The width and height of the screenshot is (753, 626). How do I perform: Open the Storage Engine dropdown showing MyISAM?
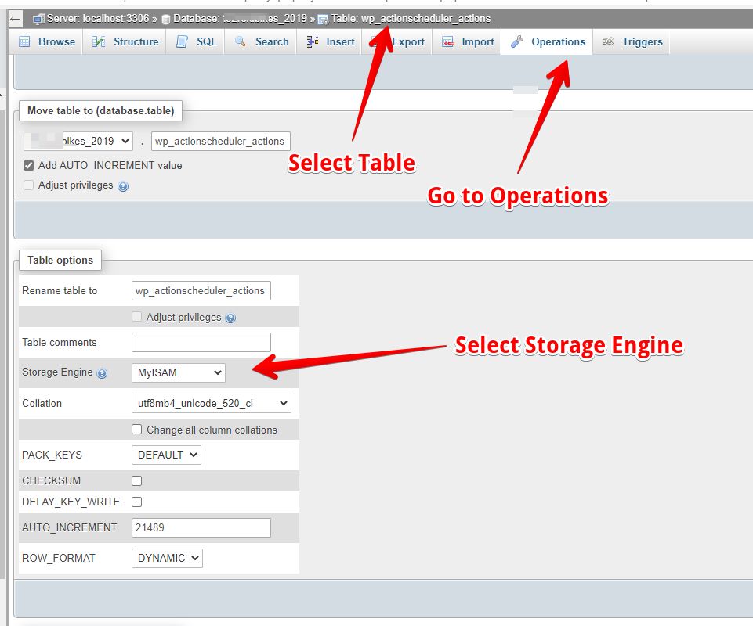point(178,372)
